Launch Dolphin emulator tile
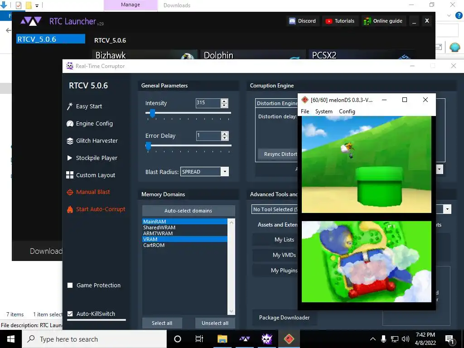 coord(253,55)
